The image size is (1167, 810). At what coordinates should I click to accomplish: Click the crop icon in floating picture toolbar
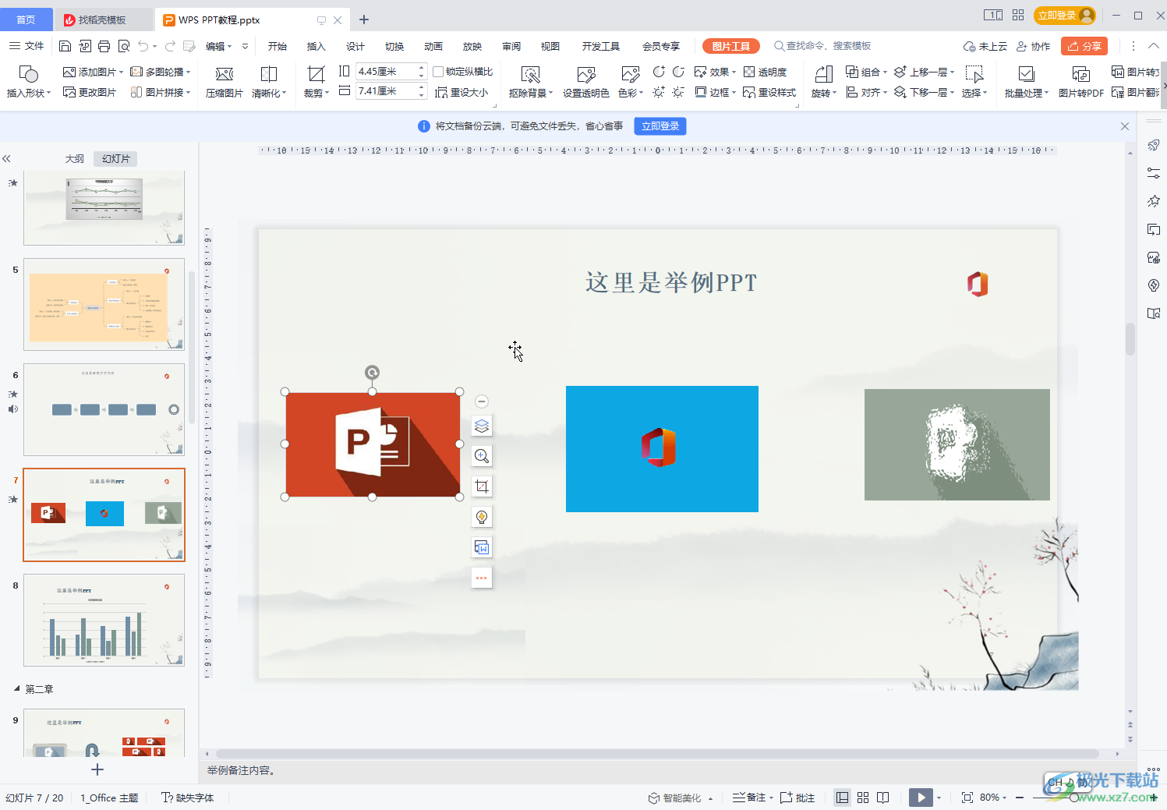point(482,486)
